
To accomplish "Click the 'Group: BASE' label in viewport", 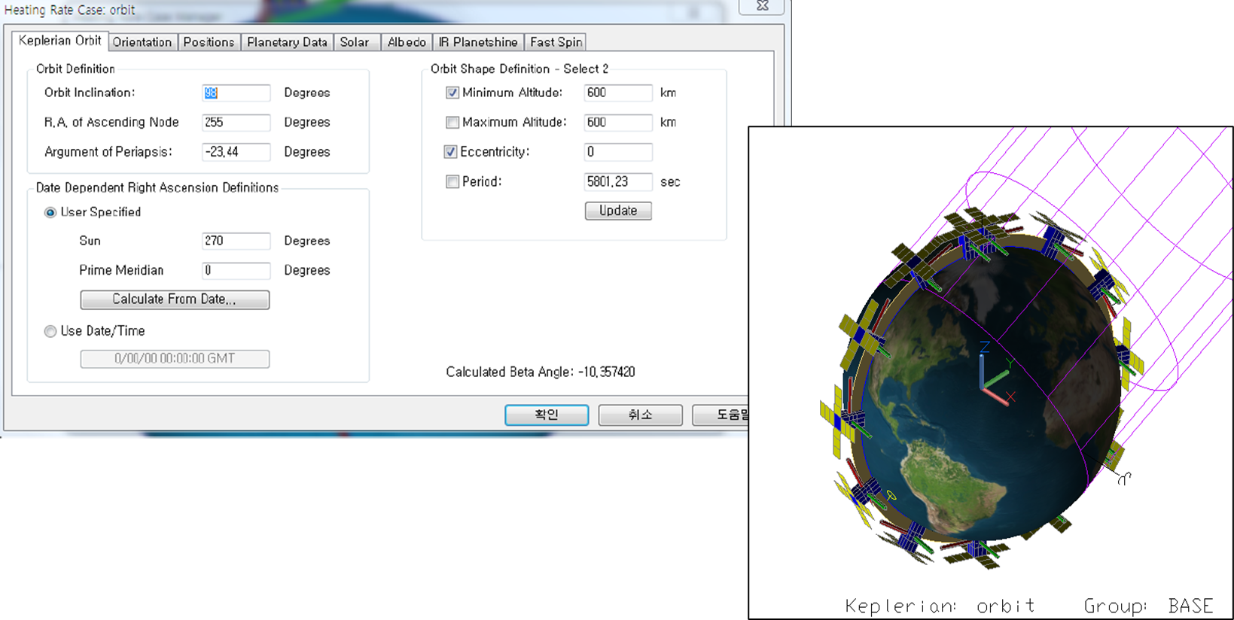I will point(1149,606).
